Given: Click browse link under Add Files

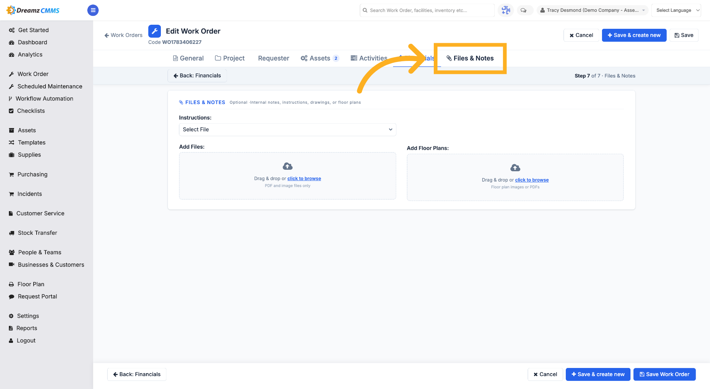Looking at the screenshot, I should pyautogui.click(x=304, y=179).
